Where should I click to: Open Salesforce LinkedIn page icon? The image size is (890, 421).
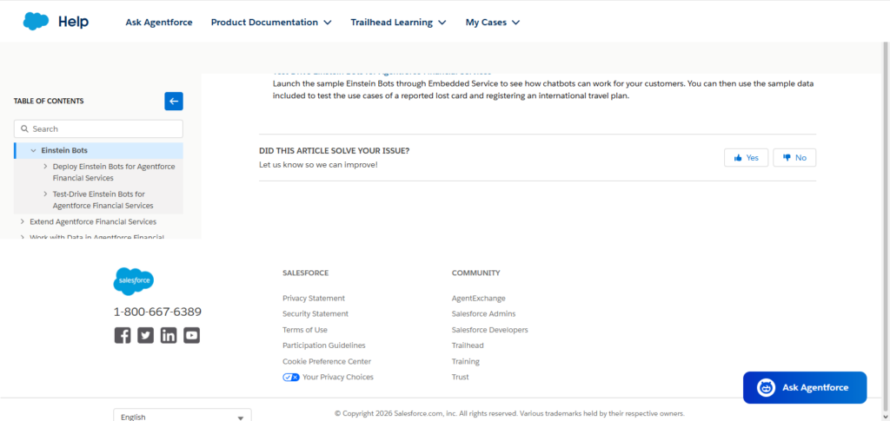169,335
